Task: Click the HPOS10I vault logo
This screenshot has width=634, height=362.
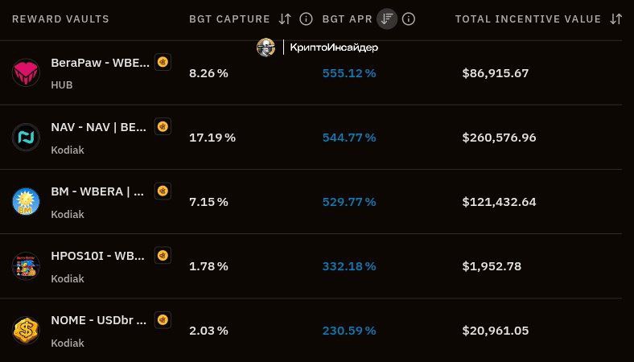Action: (x=26, y=265)
